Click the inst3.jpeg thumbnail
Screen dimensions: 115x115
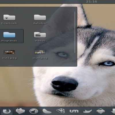9,52
